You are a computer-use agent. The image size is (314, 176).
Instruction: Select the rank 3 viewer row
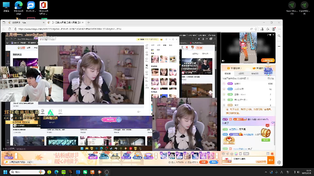(x=248, y=94)
